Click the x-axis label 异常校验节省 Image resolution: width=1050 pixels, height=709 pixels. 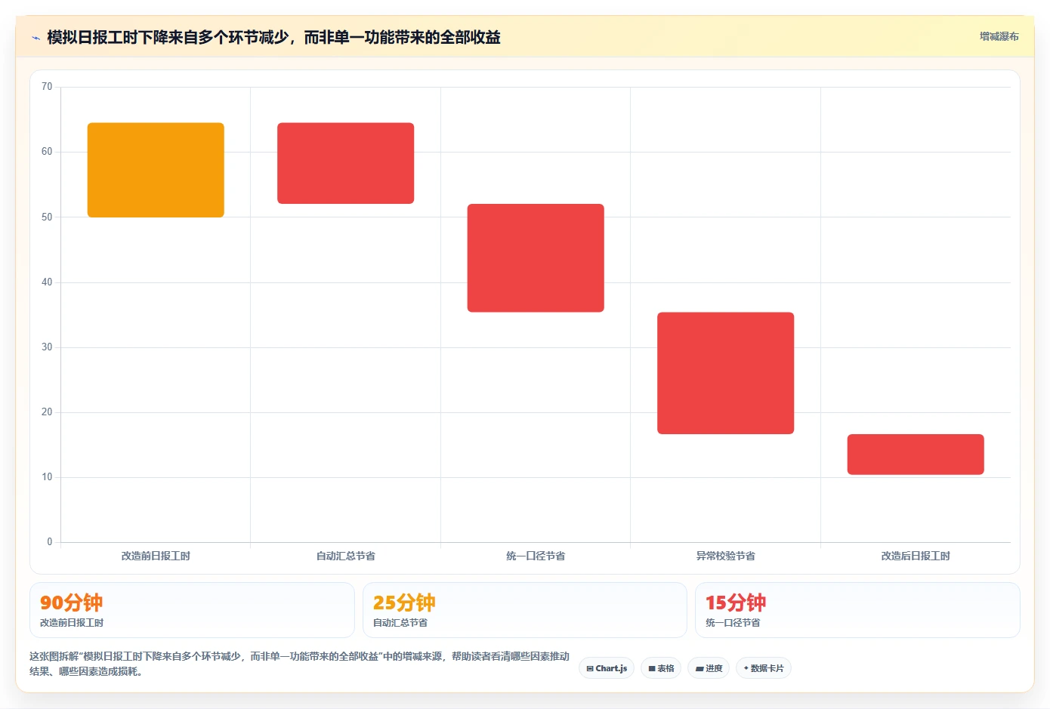click(x=725, y=556)
